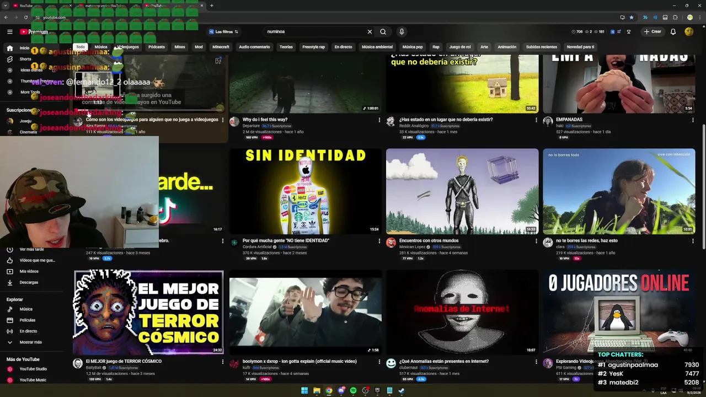Viewport: 706px width, 397px height.
Task: Open Spotify from the taskbar
Action: click(353, 391)
